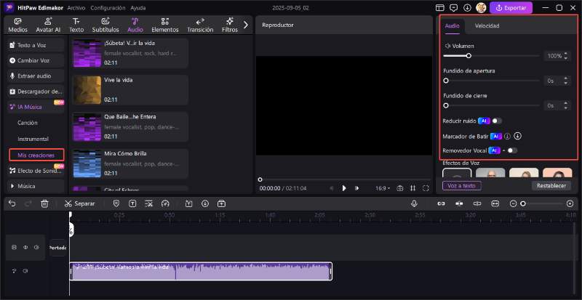Open the 16:9 aspect ratio dropdown
This screenshot has height=300, width=582.
click(383, 188)
